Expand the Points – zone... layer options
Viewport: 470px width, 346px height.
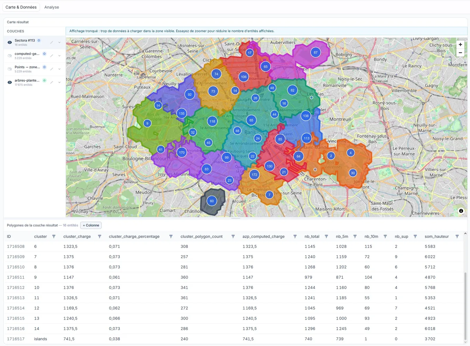tap(59, 69)
